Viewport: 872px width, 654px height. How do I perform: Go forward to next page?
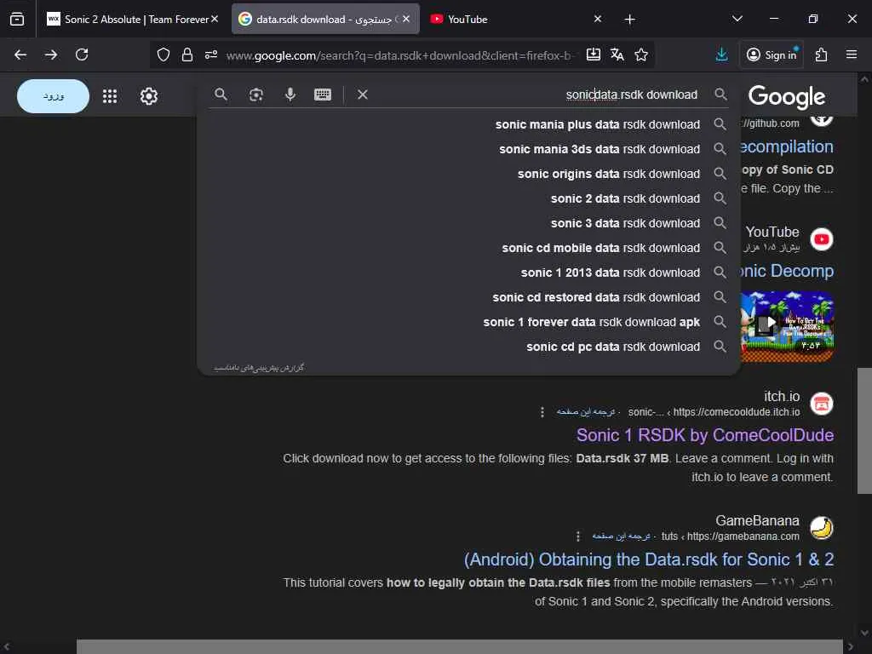[51, 54]
